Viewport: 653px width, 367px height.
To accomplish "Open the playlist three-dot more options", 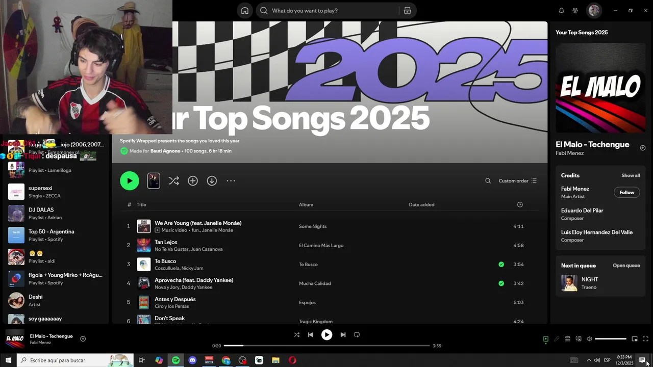I will pyautogui.click(x=231, y=181).
